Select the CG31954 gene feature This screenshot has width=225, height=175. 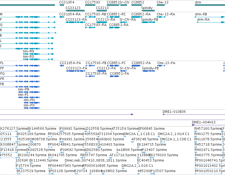[x=62, y=5]
